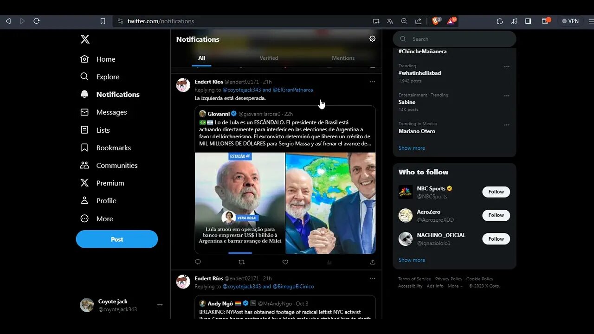
Task: Toggle the VPN button
Action: [570, 21]
